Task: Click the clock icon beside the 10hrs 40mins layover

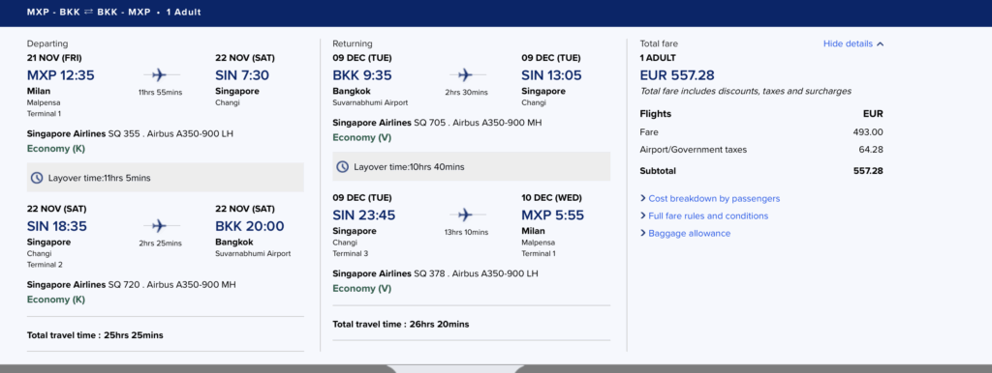Action: pyautogui.click(x=342, y=166)
